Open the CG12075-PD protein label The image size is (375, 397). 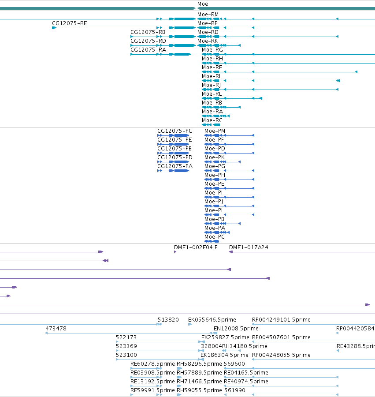[175, 157]
